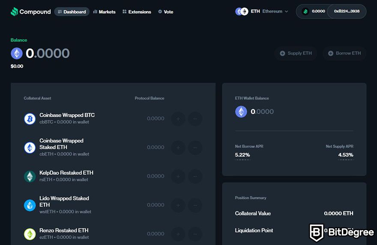Select the Renzo Restaked ETH name
Screen dimensions: 377x245
(64, 230)
